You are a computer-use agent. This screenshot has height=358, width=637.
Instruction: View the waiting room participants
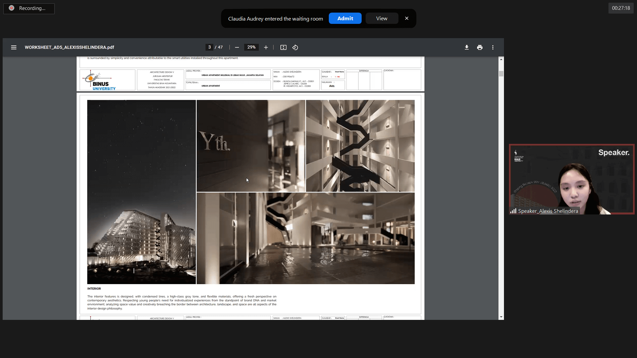[382, 18]
